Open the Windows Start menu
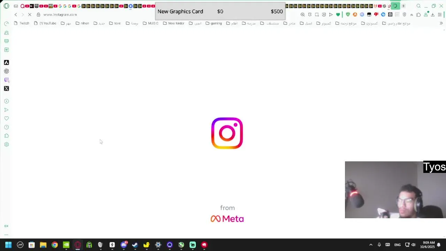446x251 pixels. pyautogui.click(x=8, y=245)
